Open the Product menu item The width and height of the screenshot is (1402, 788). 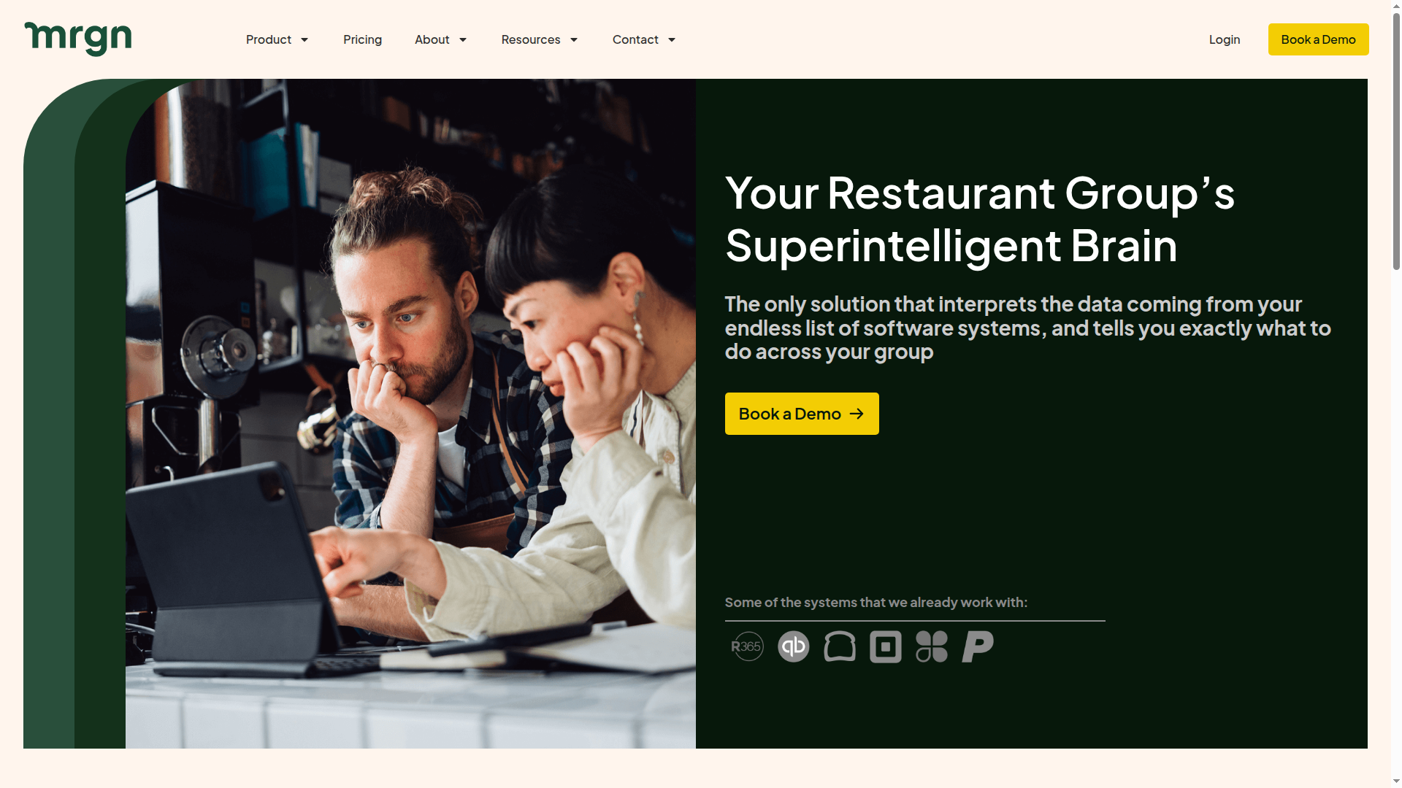pyautogui.click(x=269, y=39)
